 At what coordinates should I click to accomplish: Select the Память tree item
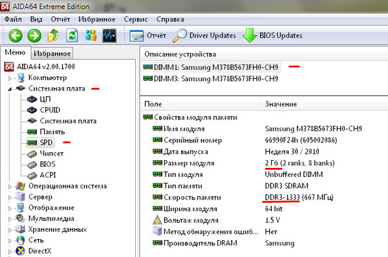pyautogui.click(x=46, y=132)
